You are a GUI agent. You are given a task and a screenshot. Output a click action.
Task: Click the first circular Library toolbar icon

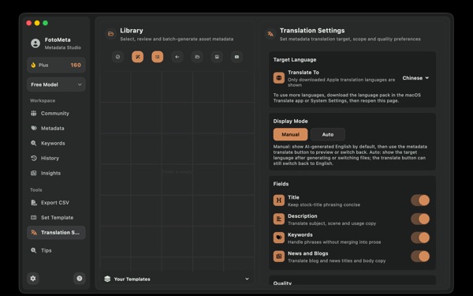click(x=117, y=57)
